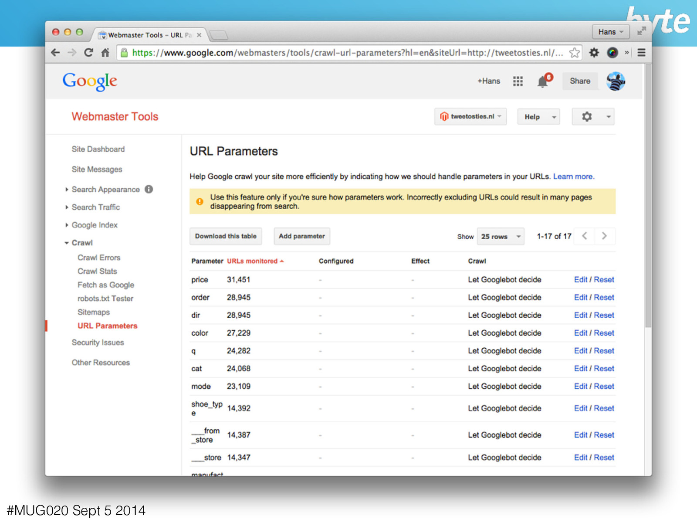
Task: Edit the shoe_type parameter
Action: 581,408
